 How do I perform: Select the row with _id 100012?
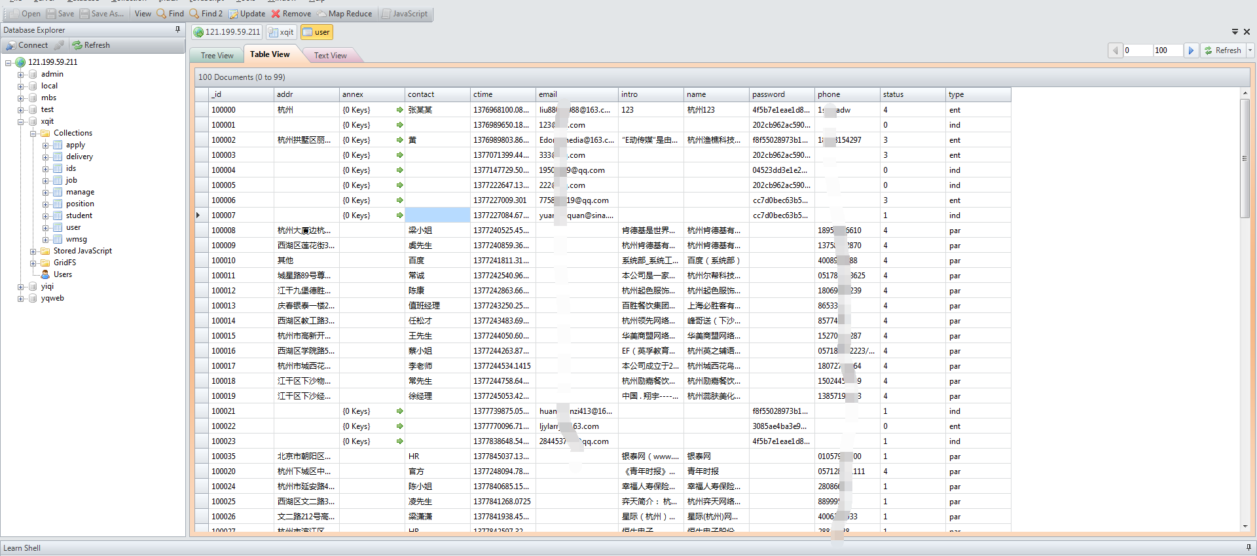(602, 291)
